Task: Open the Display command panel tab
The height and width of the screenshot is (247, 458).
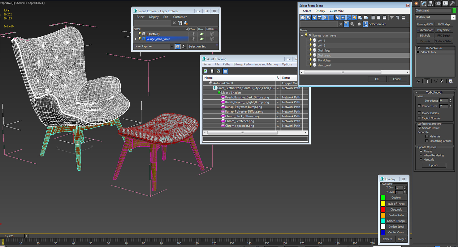Action: (445, 3)
